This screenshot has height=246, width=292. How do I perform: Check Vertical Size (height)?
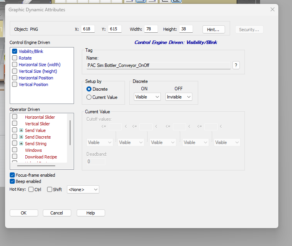pyautogui.click(x=14, y=71)
